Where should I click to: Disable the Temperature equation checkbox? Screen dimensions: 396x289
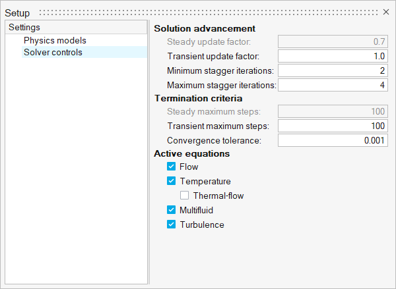(x=172, y=181)
